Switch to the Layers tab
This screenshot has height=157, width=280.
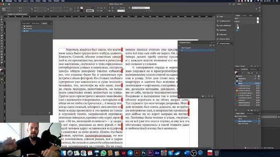[244, 16]
